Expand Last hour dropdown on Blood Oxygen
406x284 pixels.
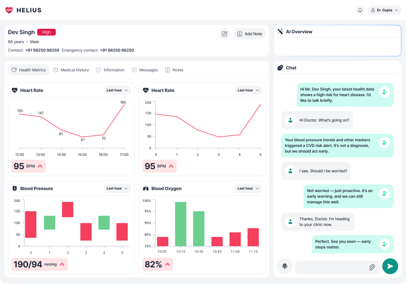(248, 188)
